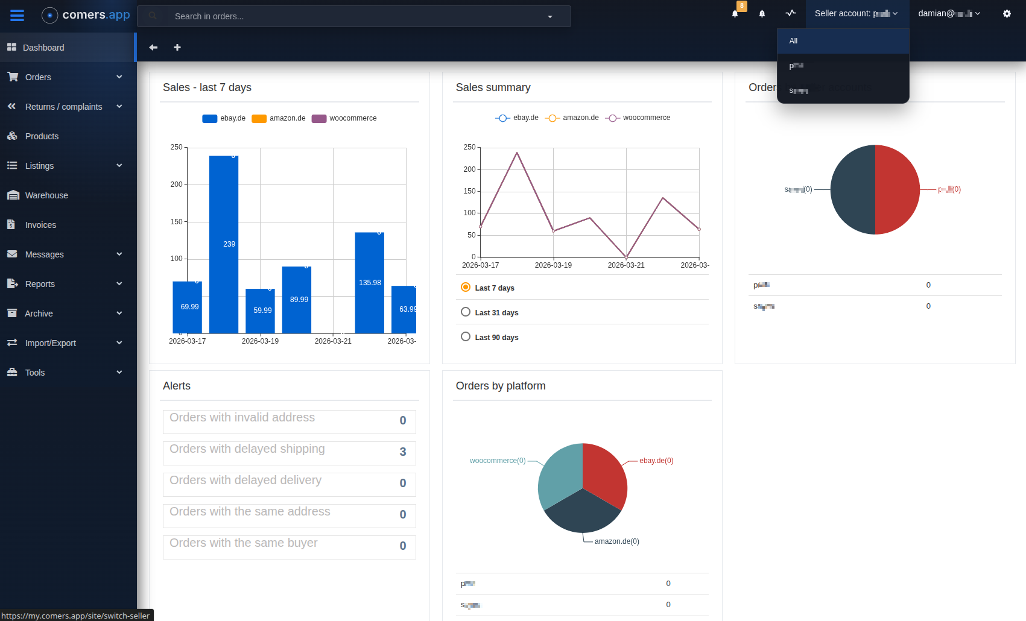Open Invoices from the sidebar
1026x621 pixels.
click(40, 225)
